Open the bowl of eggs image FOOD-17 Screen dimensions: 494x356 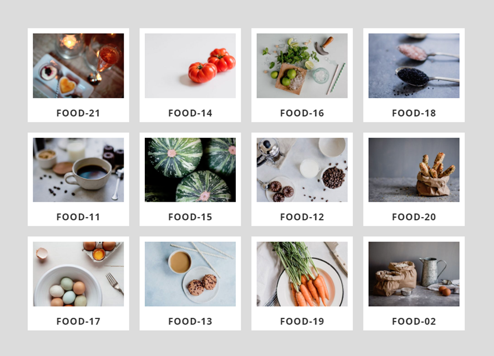[x=79, y=274]
